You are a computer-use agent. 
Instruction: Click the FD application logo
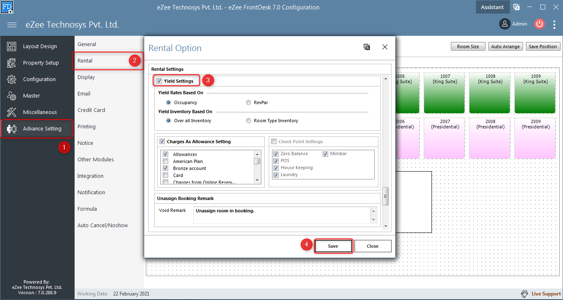coord(7,7)
